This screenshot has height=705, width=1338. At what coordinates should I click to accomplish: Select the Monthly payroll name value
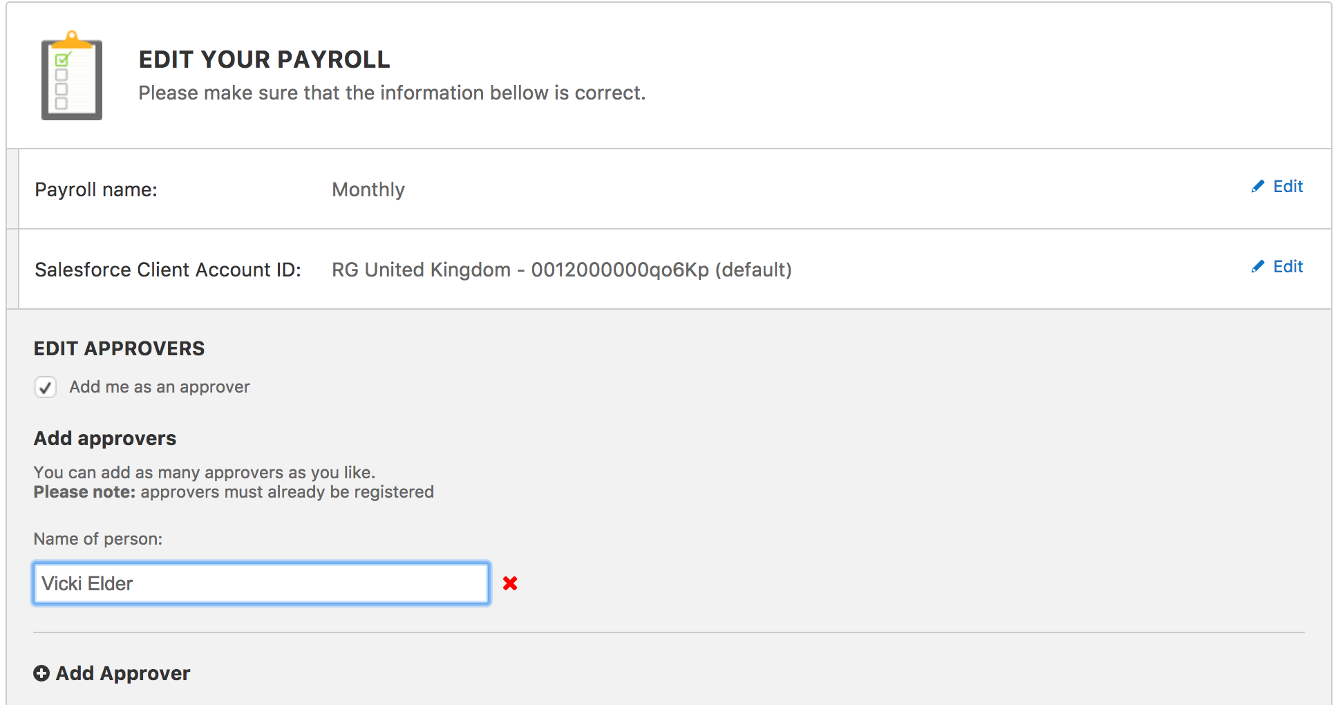pos(368,189)
